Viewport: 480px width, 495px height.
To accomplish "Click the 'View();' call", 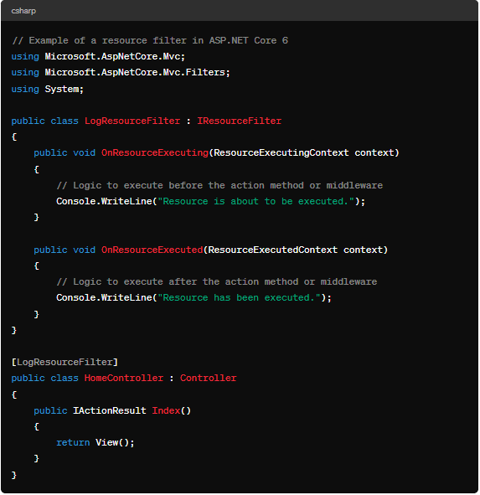I will coord(115,442).
